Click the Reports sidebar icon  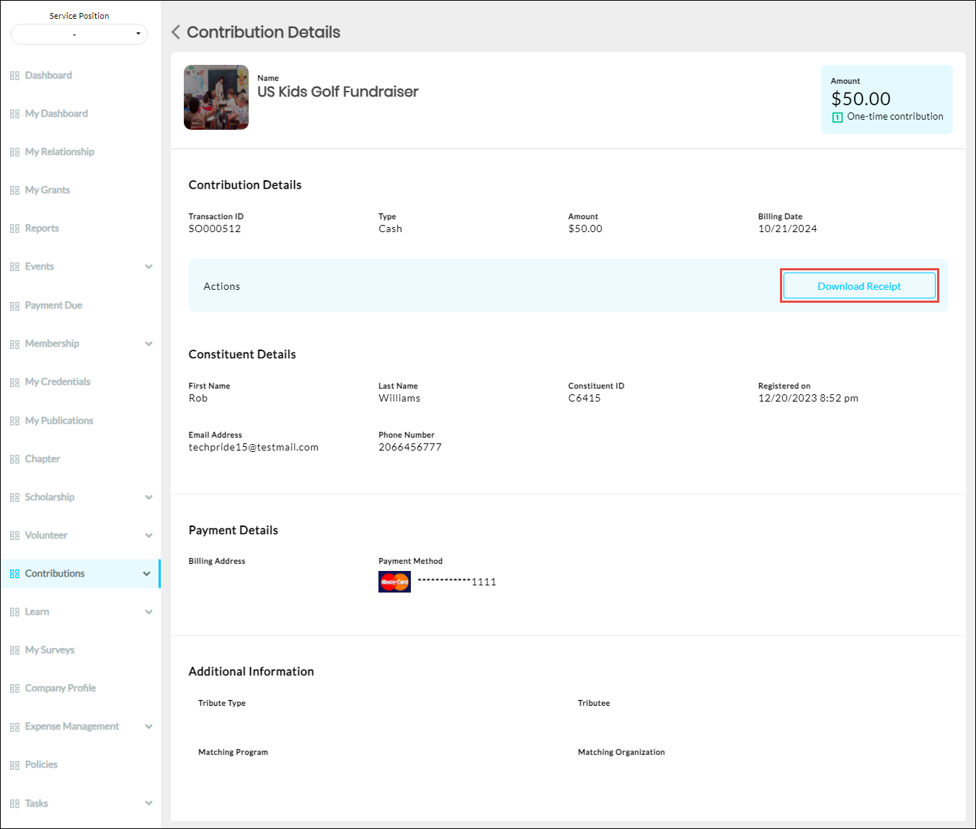14,229
